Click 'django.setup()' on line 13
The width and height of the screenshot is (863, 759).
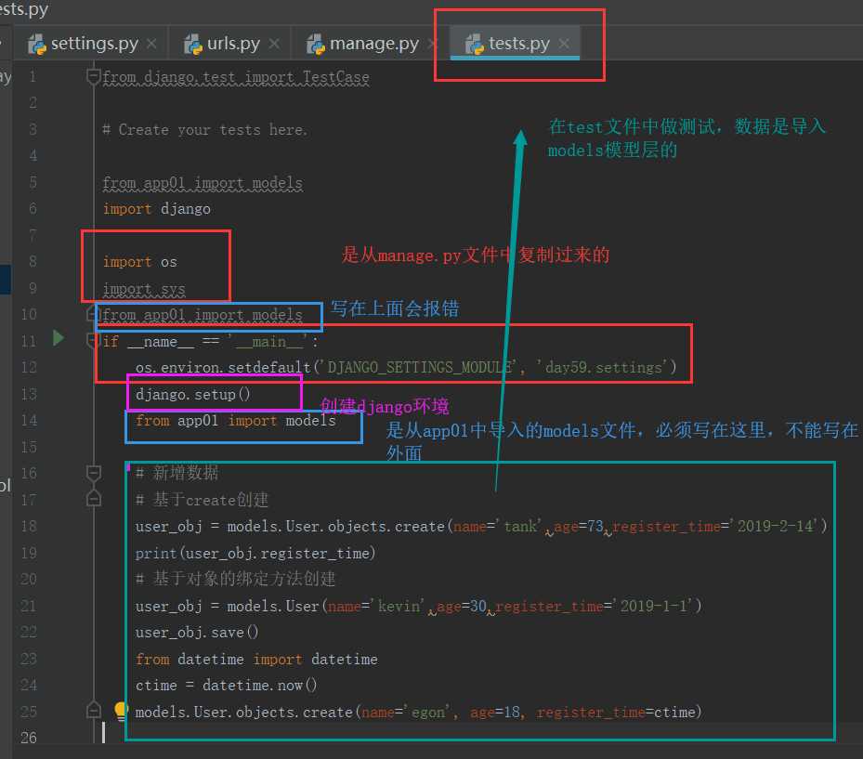tap(192, 395)
